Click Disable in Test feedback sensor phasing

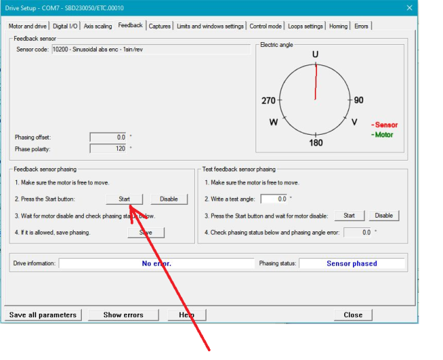(x=384, y=216)
